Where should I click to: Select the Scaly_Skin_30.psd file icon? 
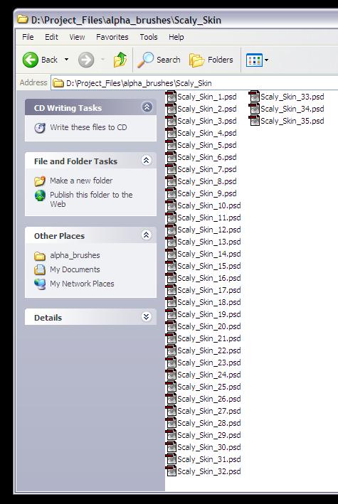(171, 447)
